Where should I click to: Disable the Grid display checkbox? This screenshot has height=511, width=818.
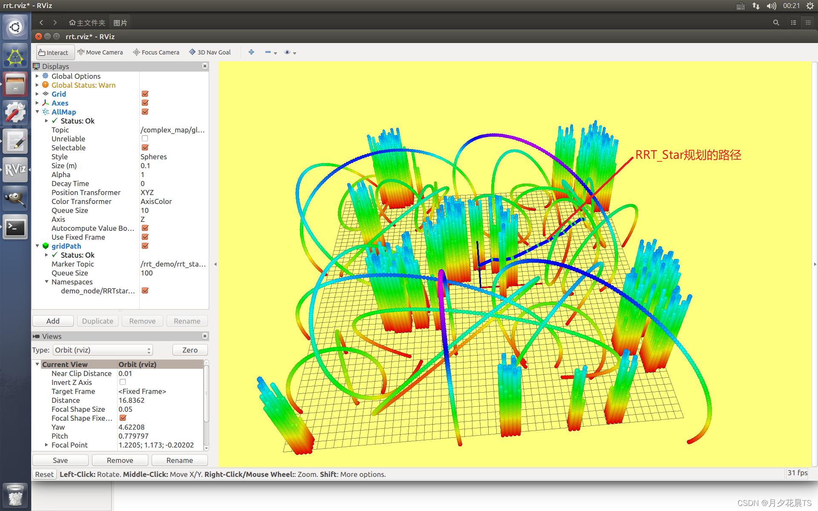tap(145, 94)
